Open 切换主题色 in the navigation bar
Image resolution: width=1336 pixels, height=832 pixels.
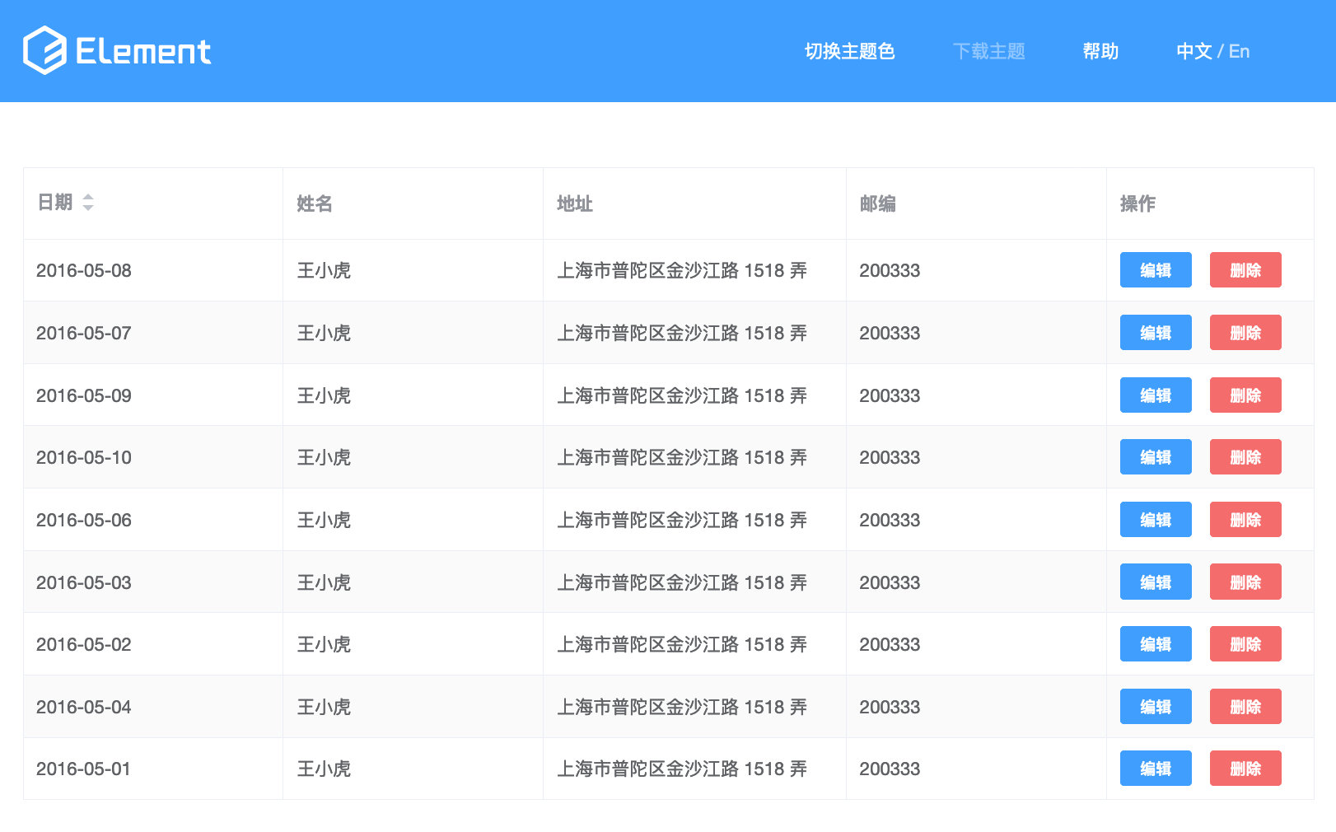[x=849, y=51]
